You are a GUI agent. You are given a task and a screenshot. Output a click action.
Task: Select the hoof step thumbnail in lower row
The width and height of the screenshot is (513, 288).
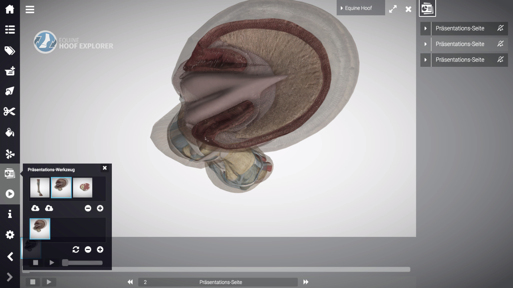(40, 229)
